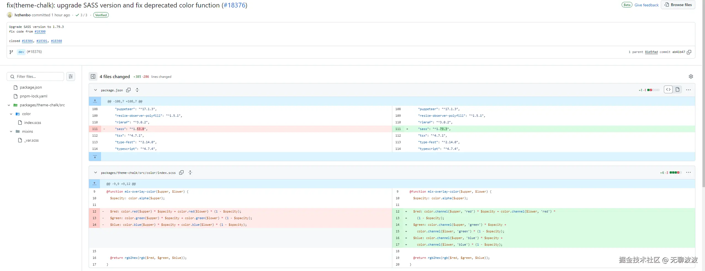Collapse the mixins folder in file tree
The width and height of the screenshot is (705, 271).
click(11, 132)
